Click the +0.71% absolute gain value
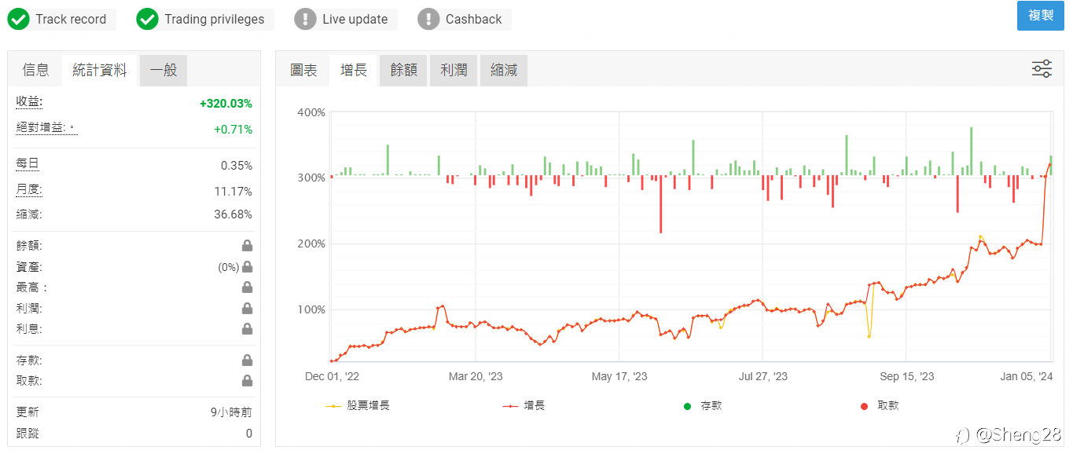Image resolution: width=1073 pixels, height=465 pixels. coord(233,130)
